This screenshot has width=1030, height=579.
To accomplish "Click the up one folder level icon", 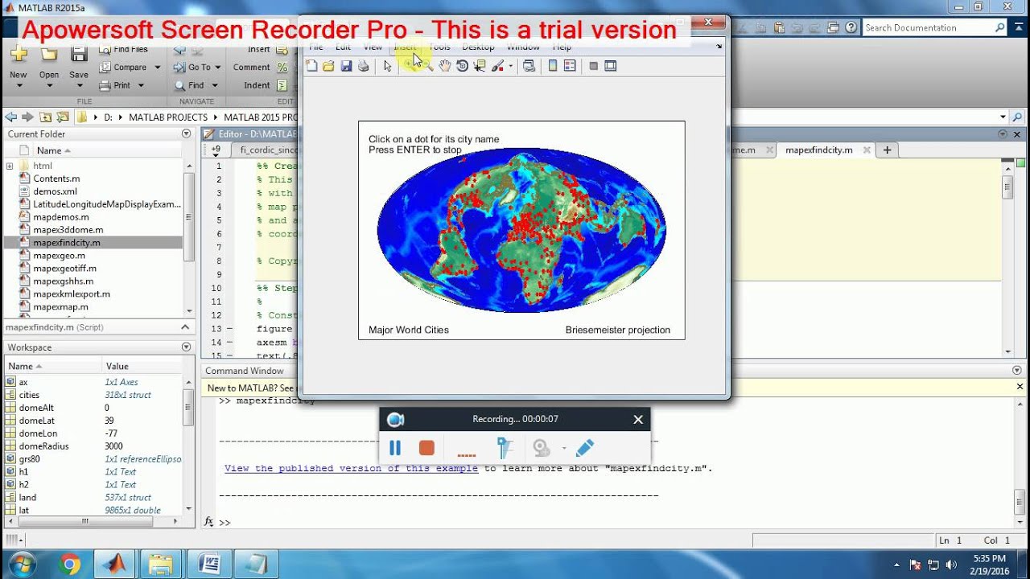I will pos(45,117).
